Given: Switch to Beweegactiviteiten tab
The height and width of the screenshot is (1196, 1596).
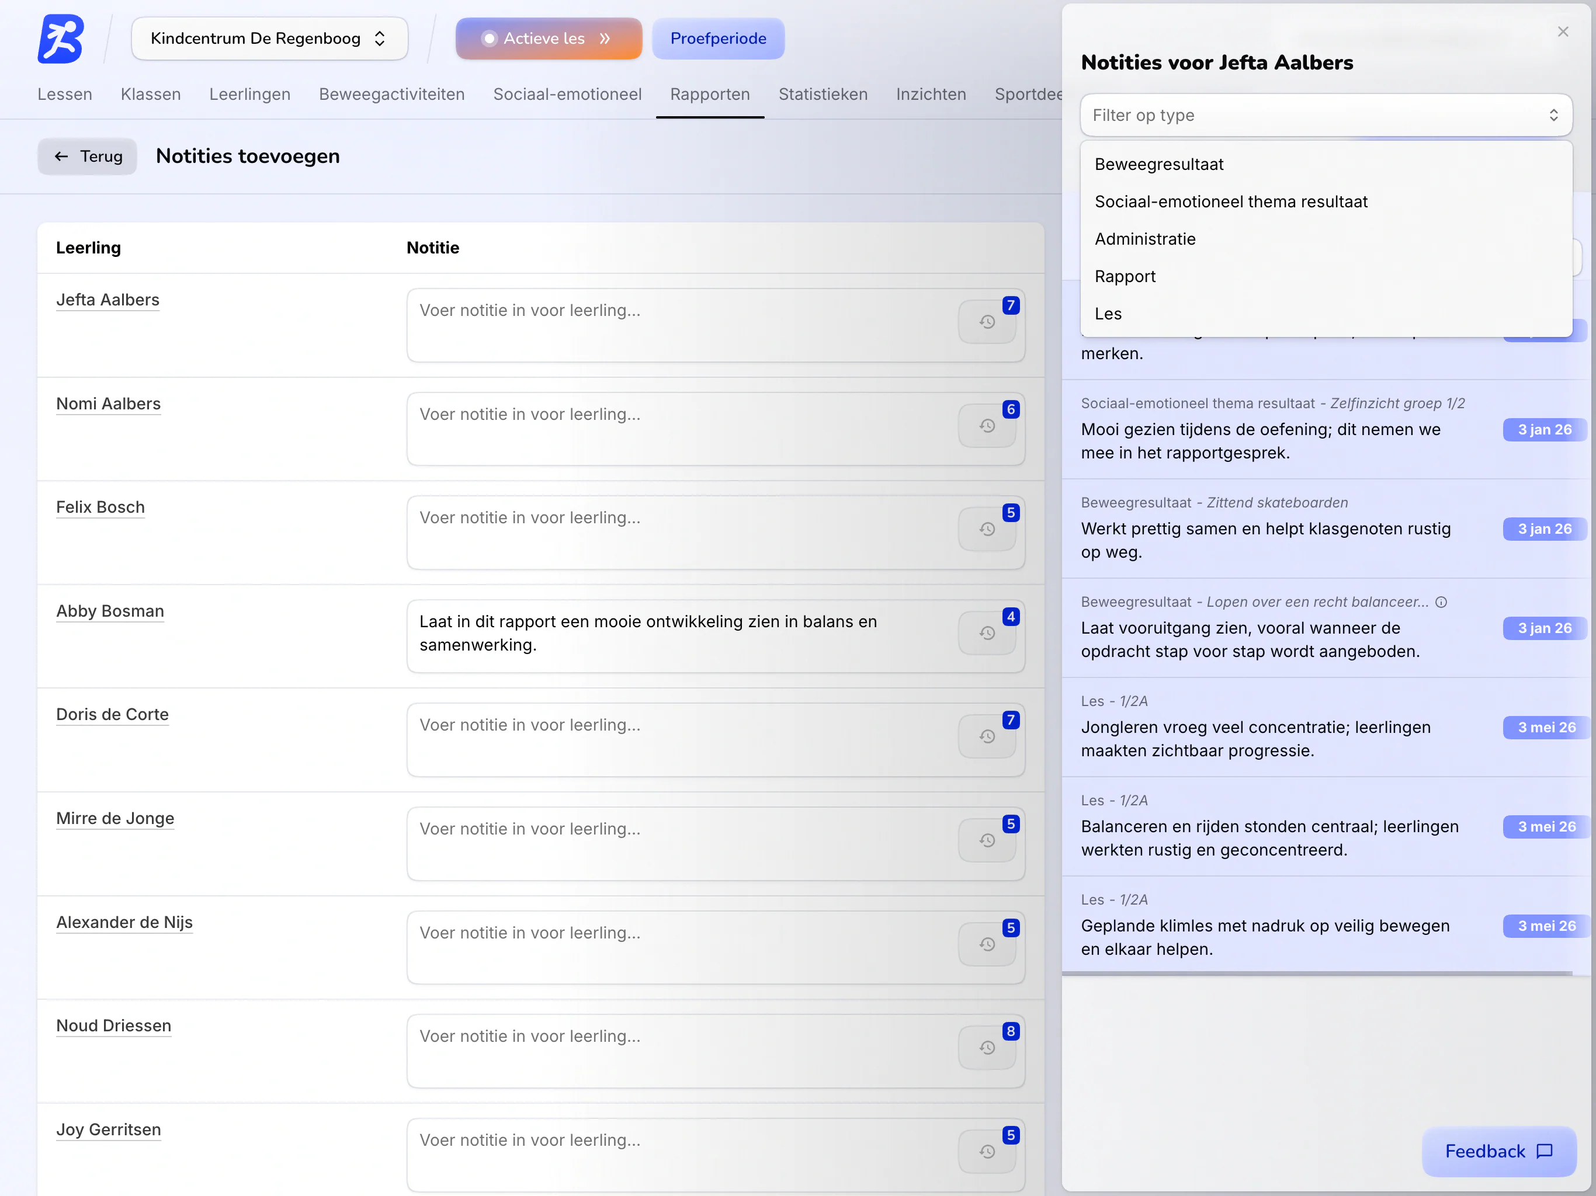Looking at the screenshot, I should click(392, 95).
